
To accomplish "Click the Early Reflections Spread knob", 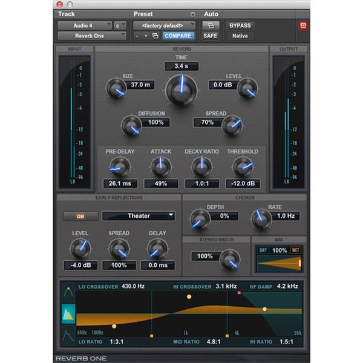I will [x=119, y=249].
